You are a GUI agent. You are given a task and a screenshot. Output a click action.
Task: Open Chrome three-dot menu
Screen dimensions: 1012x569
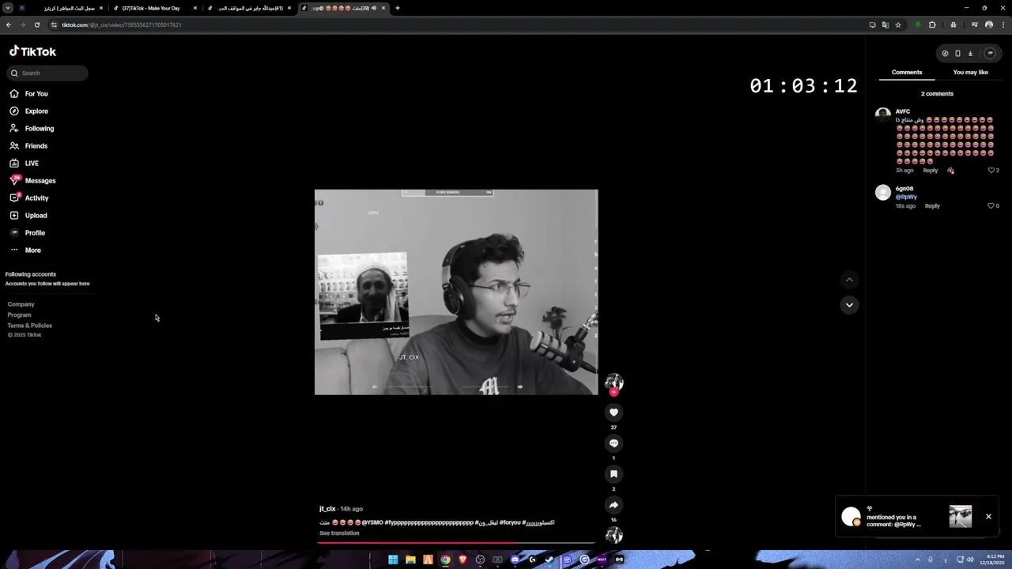pos(1003,24)
